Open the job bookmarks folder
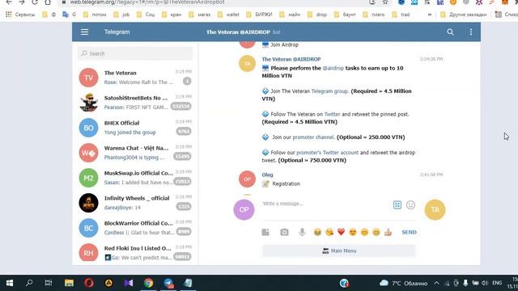 [x=122, y=15]
